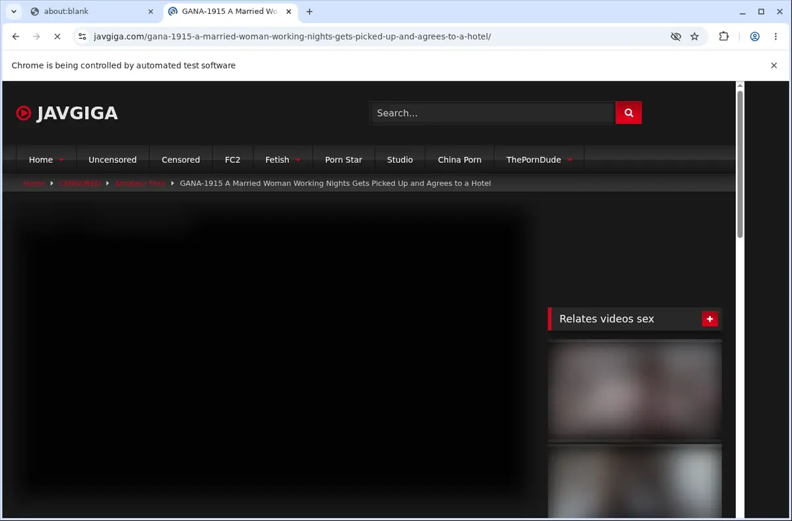Stop page loading with the X button
792x521 pixels.
(x=57, y=37)
